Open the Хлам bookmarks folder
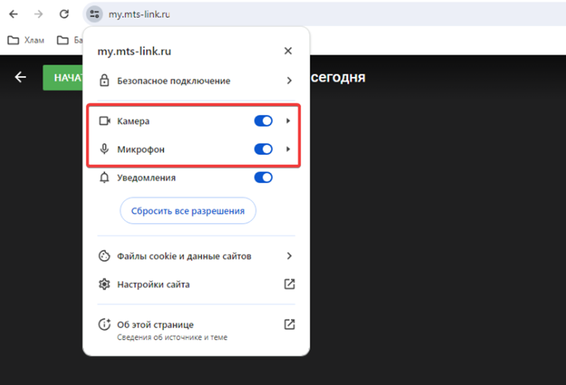Image resolution: width=566 pixels, height=385 pixels. coord(26,40)
